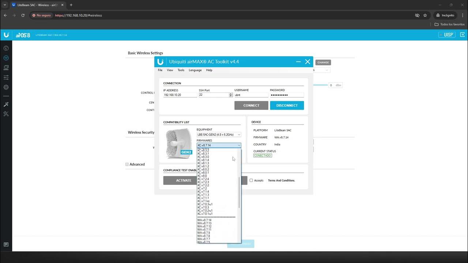Click the PASSWORD input field
Screen dimensions: 468x263
287,95
